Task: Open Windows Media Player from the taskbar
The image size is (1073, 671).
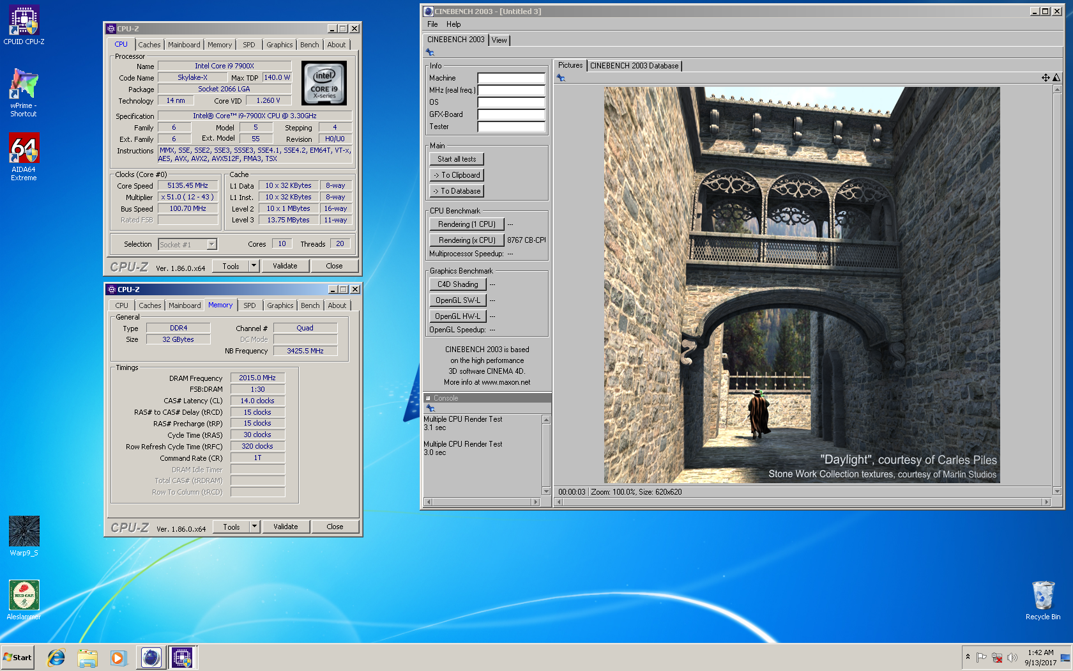Action: tap(118, 657)
